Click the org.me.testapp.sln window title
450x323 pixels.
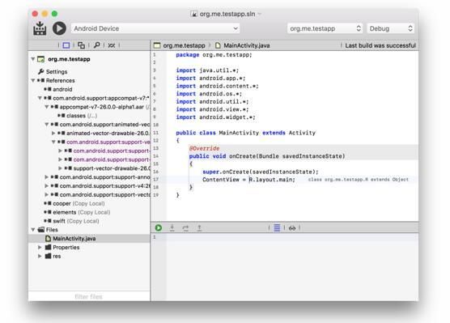pyautogui.click(x=227, y=14)
